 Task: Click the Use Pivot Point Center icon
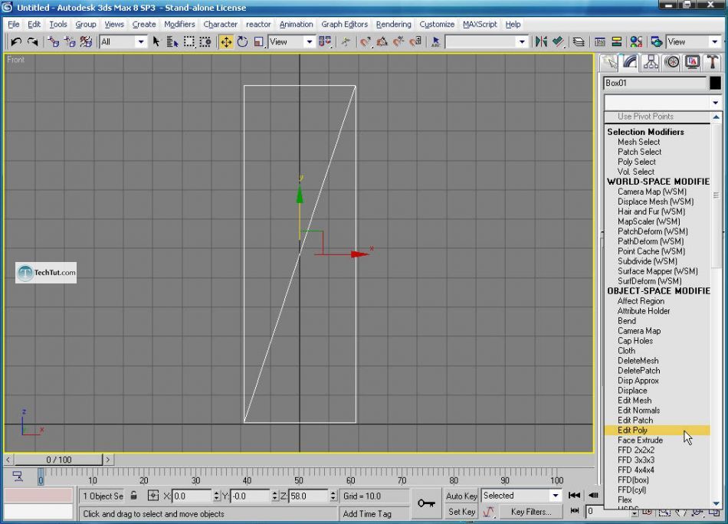[325, 42]
